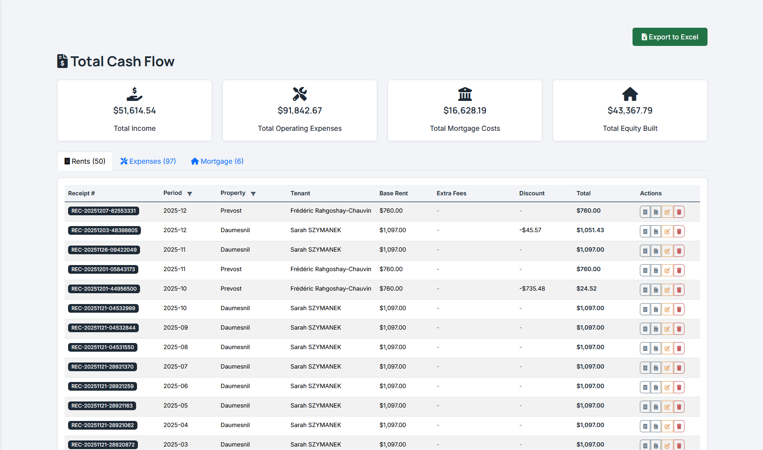Select the edit pencil icon for the 2025-11 Prevost receipt
The image size is (763, 450).
668,270
